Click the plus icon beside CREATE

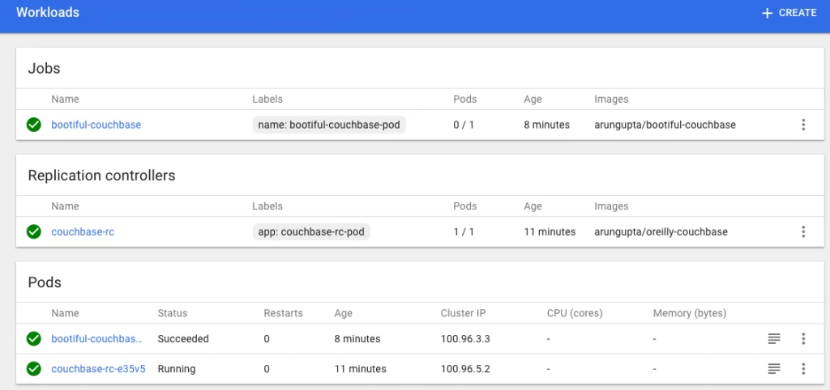[x=767, y=13]
